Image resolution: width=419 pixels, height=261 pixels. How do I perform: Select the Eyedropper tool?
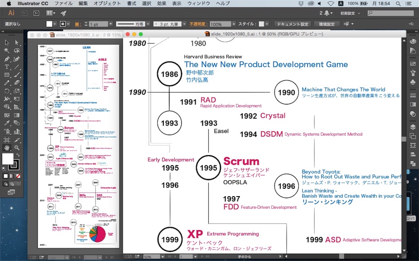[x=7, y=123]
